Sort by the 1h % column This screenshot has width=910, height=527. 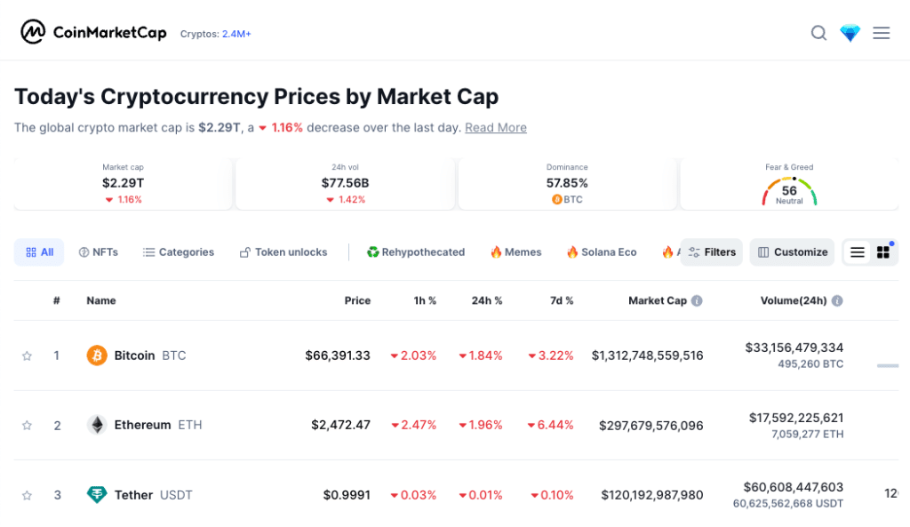425,300
